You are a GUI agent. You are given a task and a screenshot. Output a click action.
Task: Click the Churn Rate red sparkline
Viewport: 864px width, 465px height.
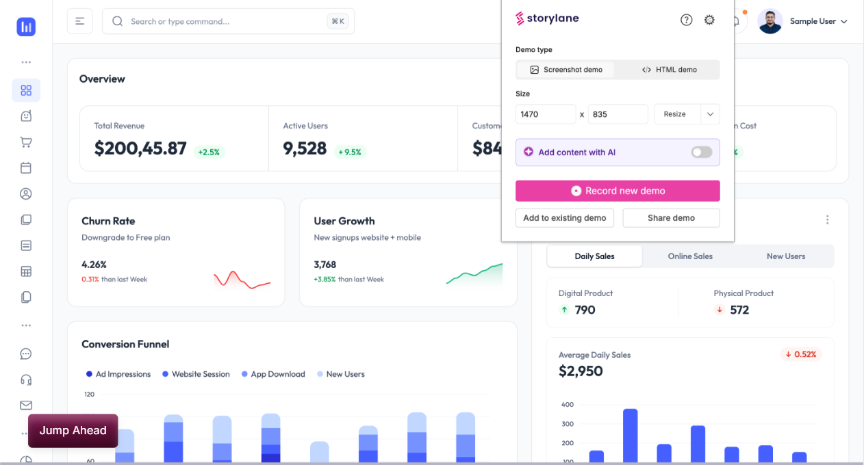tap(242, 280)
